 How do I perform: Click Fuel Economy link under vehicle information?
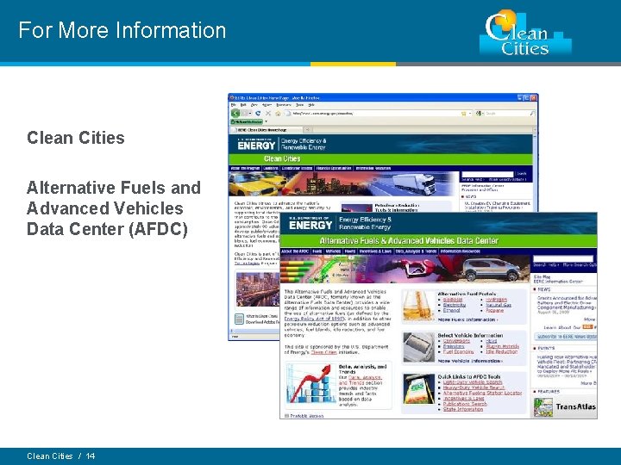click(x=458, y=351)
